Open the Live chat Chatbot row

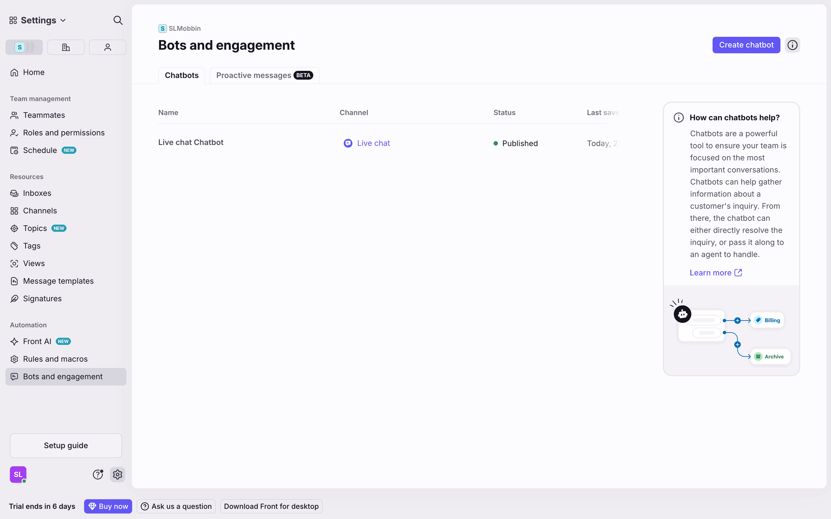click(191, 143)
